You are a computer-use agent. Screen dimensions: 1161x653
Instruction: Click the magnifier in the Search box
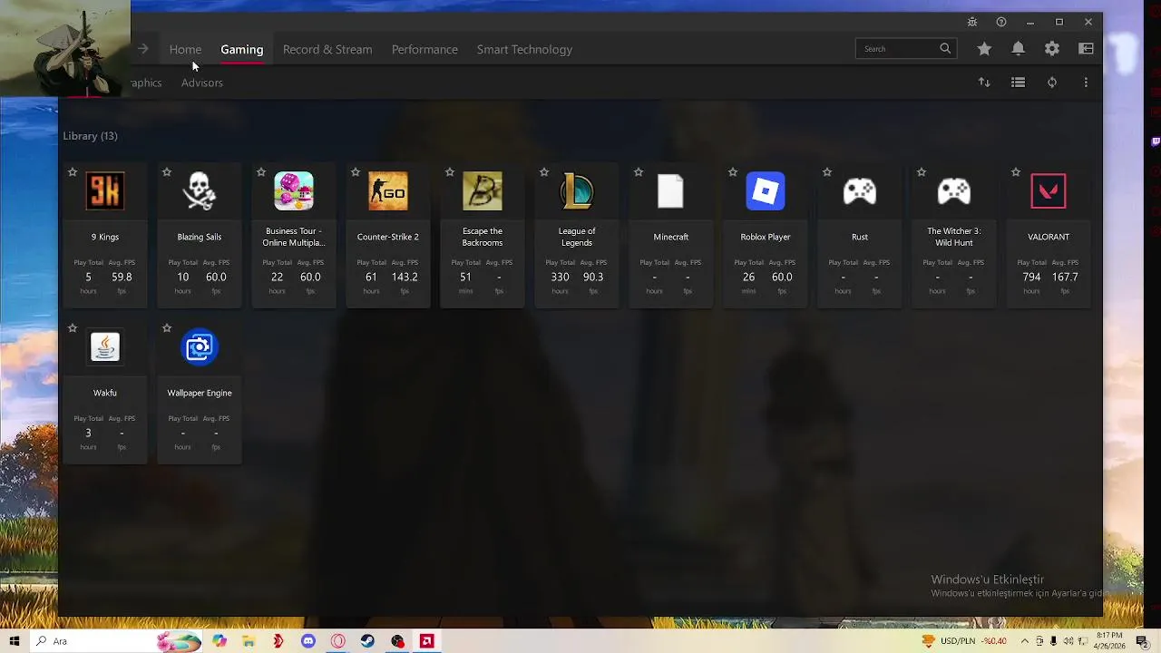pos(945,49)
